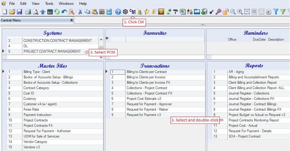Viewport: 290px width, 151px height.
Task: Close the Central Menu tab
Action: pos(71,20)
